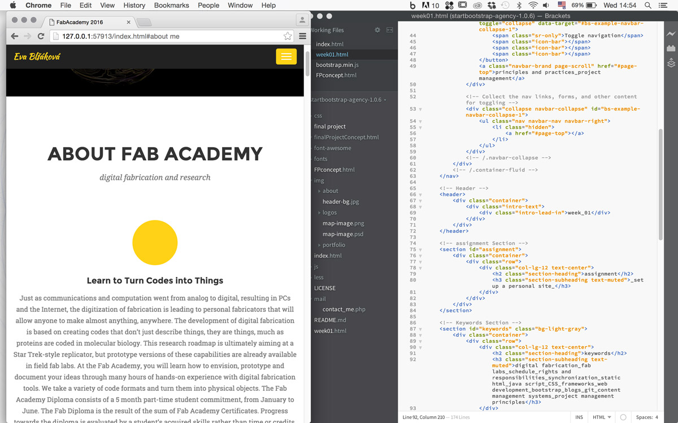Collapse code fold at line 66 header

[420, 195]
